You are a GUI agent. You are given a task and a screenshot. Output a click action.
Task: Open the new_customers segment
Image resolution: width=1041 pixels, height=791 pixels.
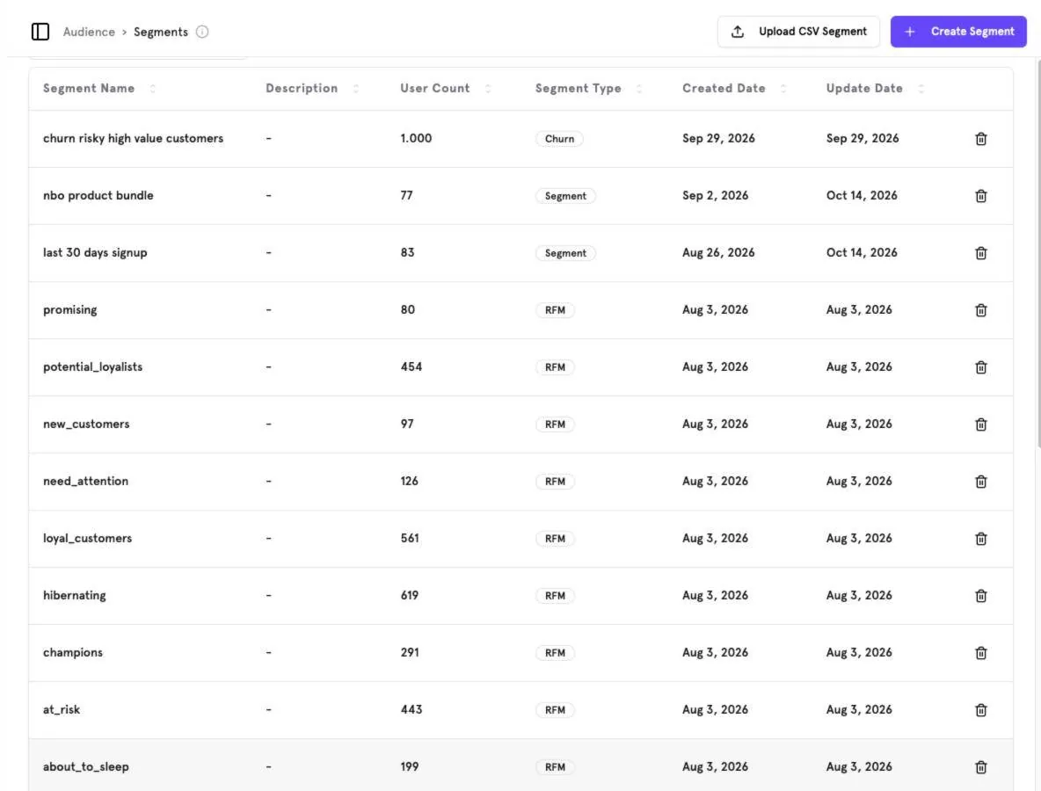(86, 424)
